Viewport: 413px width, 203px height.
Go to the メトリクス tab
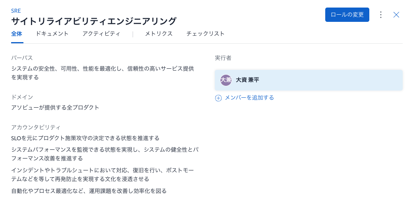coord(158,34)
